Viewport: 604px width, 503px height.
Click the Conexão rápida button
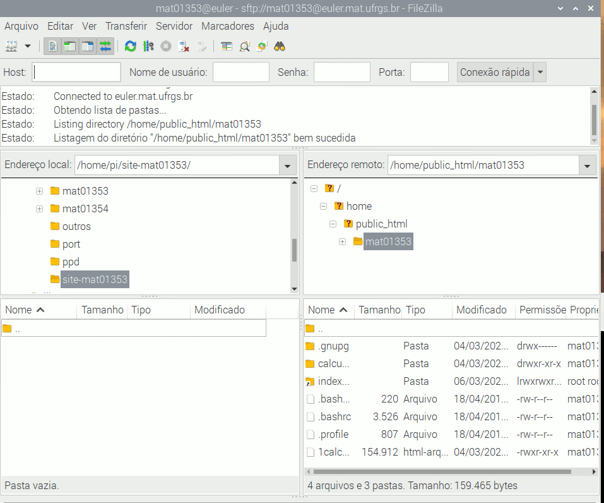tap(495, 72)
